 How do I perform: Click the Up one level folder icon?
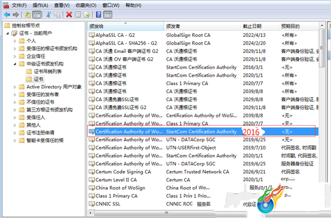27,15
